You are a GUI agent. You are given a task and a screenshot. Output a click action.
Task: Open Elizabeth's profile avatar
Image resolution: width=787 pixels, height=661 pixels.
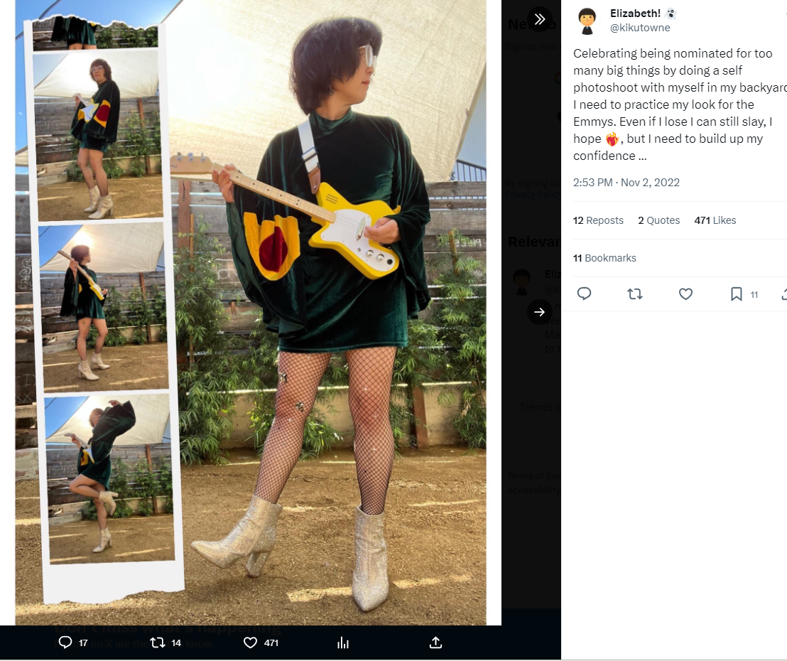tap(587, 21)
